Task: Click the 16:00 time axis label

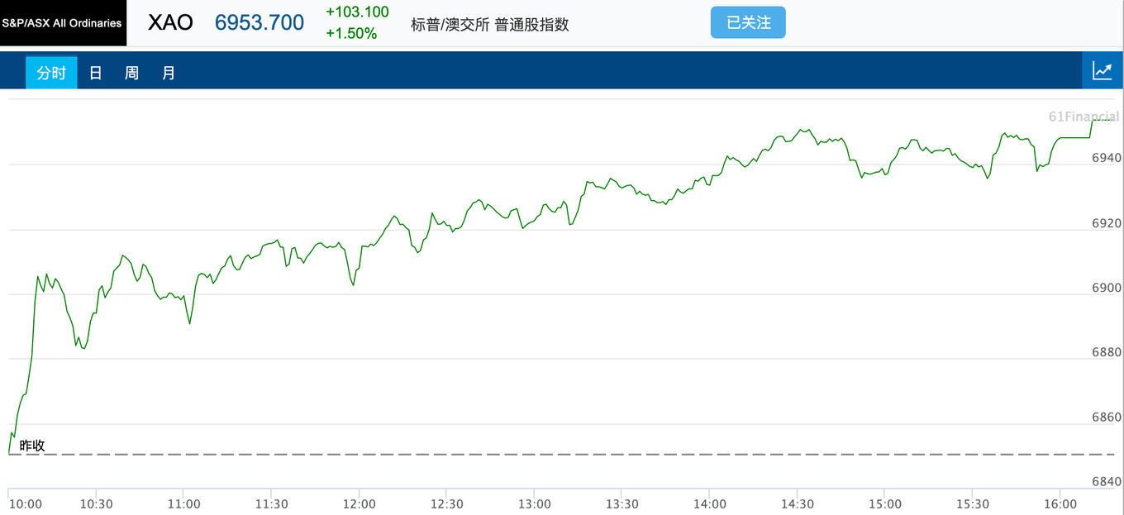Action: tap(1060, 504)
